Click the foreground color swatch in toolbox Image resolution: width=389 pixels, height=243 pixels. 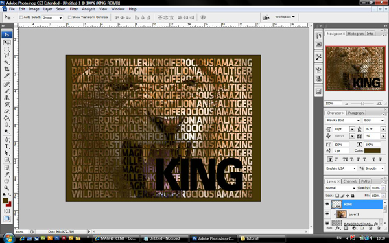tap(5, 201)
